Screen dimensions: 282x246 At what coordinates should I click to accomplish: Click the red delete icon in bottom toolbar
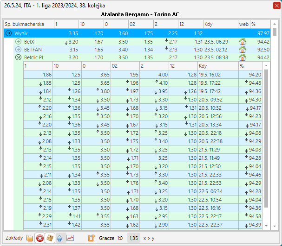(40, 238)
